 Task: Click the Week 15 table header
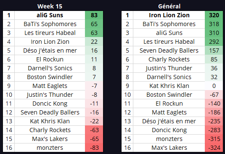click(x=50, y=6)
